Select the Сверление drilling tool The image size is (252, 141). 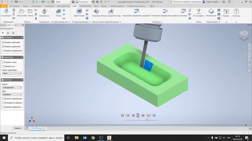pyautogui.click(x=44, y=11)
